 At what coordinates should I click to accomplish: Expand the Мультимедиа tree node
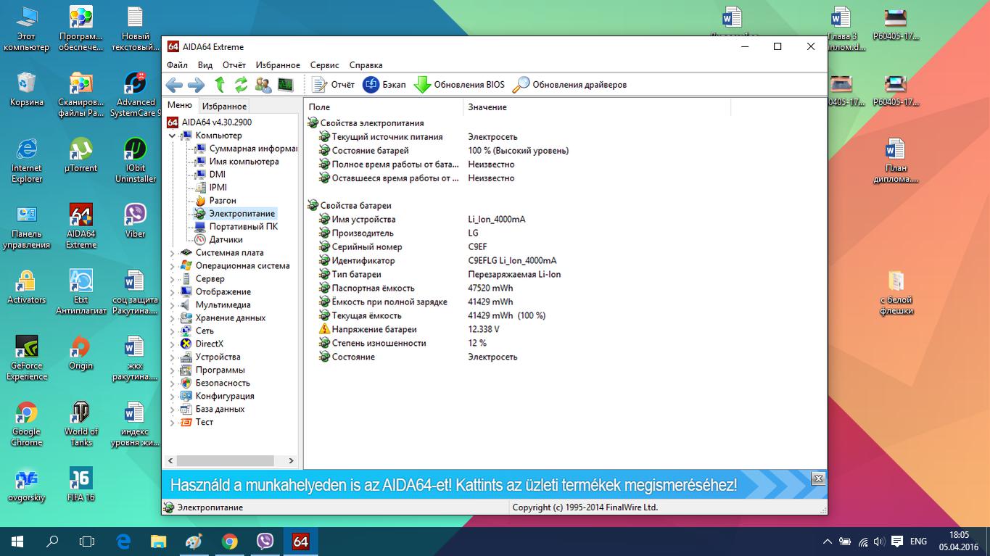pyautogui.click(x=172, y=305)
